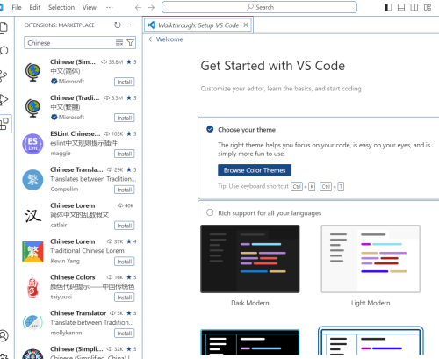This screenshot has height=359, width=439.
Task: Click the maggie publisher name
Action: tap(61, 154)
